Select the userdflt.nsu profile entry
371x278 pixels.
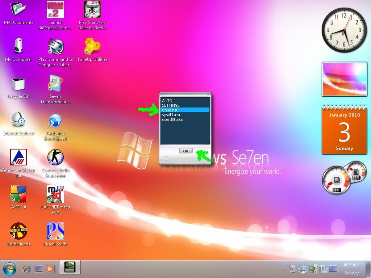click(185, 119)
